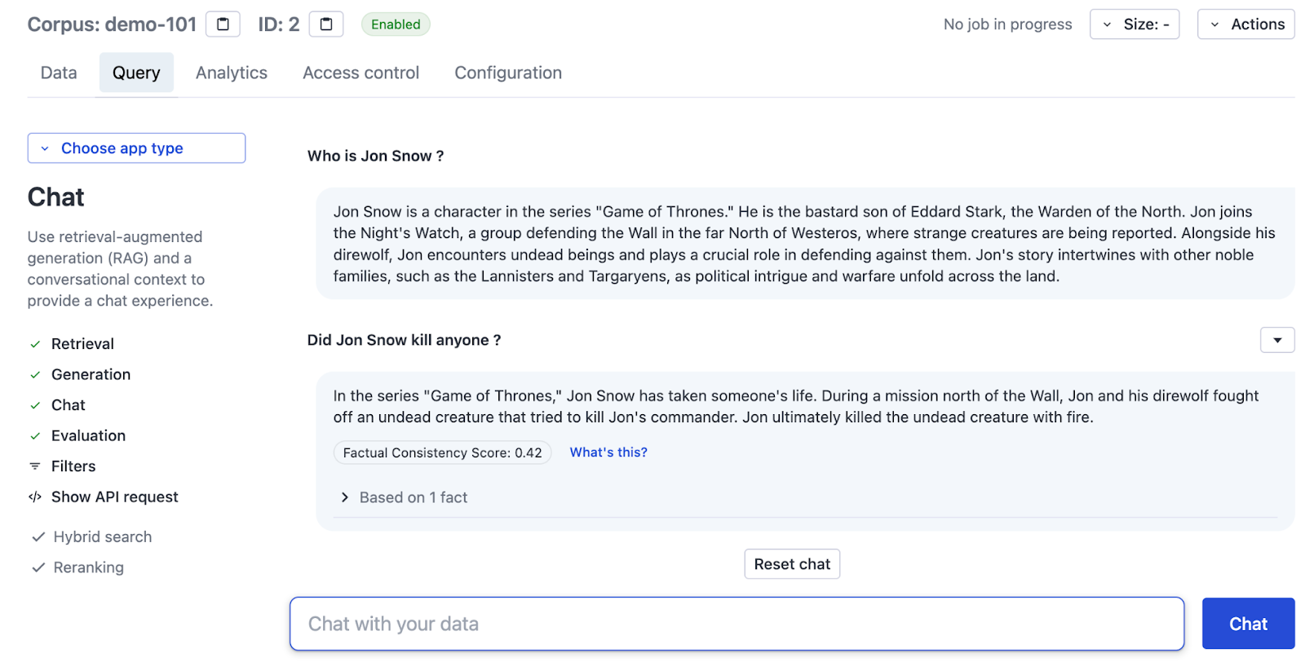
Task: Open the Actions dropdown menu
Action: coord(1245,24)
